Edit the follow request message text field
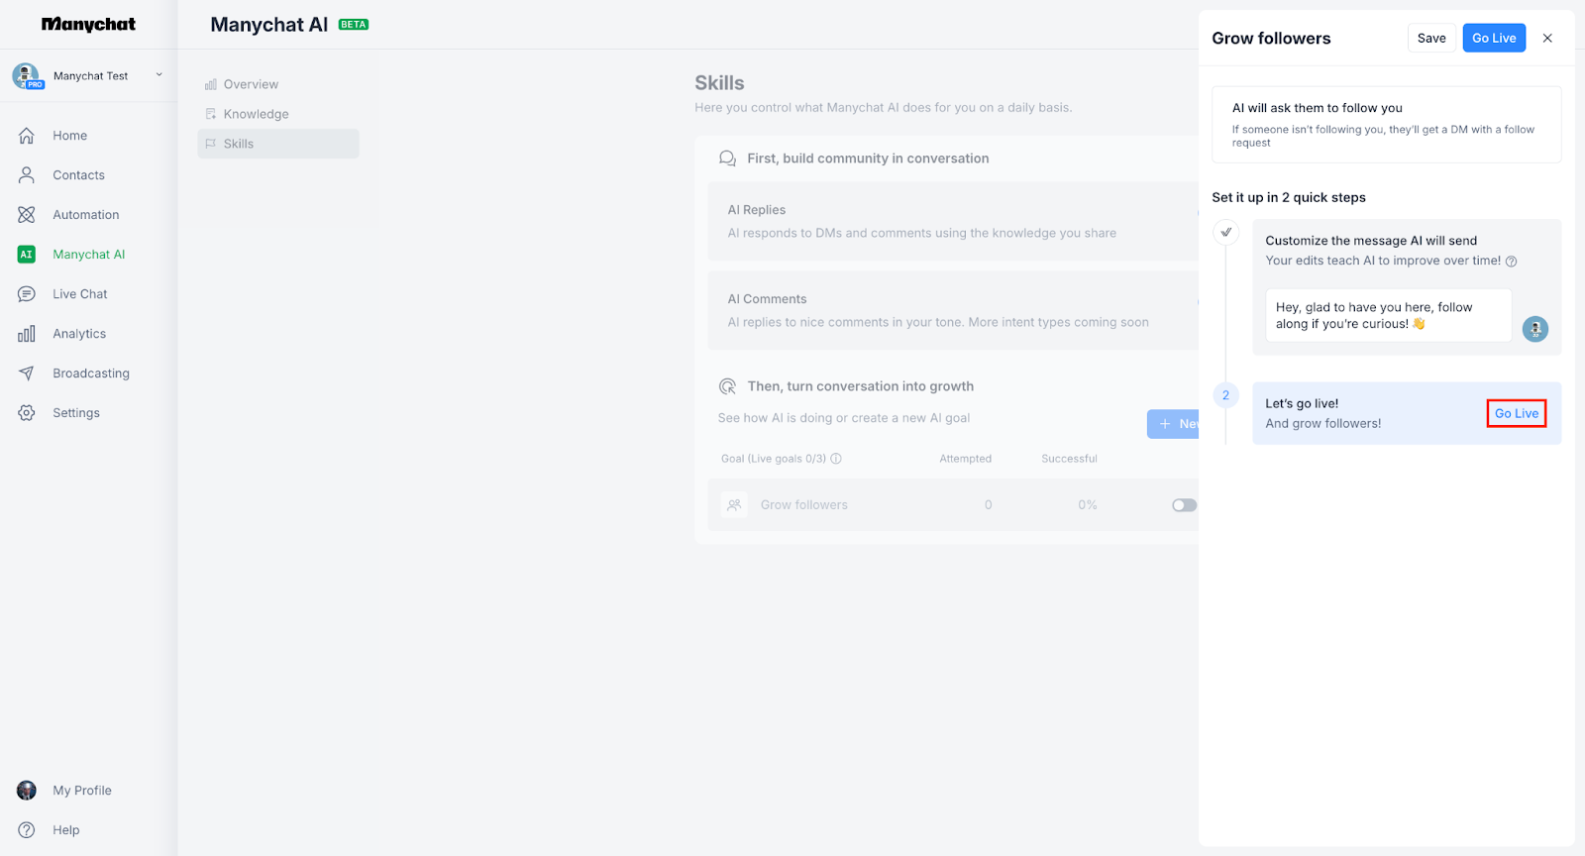This screenshot has width=1585, height=856. coord(1387,315)
